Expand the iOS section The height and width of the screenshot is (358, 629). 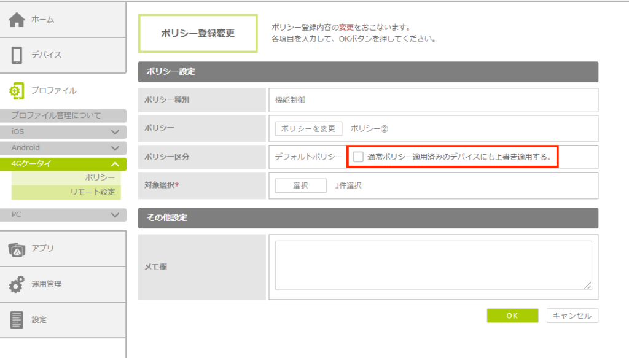[x=115, y=132]
